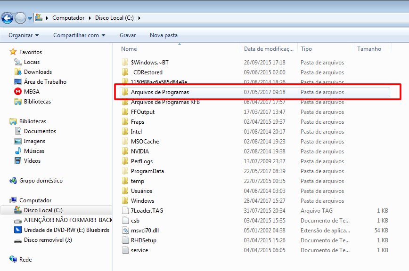Image resolution: width=409 pixels, height=271 pixels.
Task: Select Arquivos de Programas RFB folder
Action: pos(165,102)
